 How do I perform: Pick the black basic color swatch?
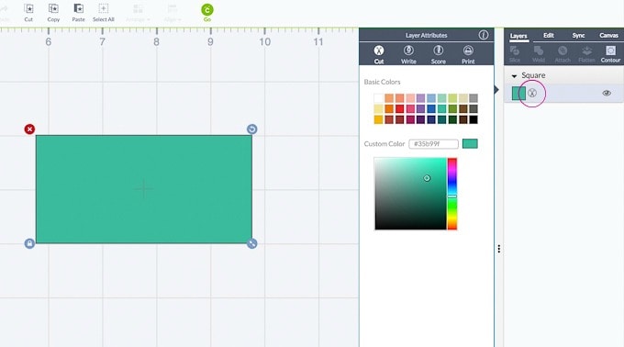click(474, 119)
